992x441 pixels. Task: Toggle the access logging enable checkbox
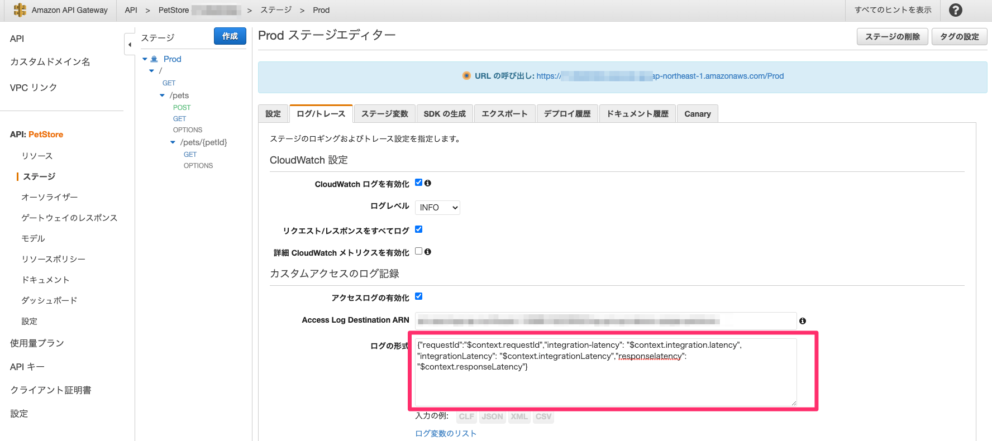click(418, 296)
